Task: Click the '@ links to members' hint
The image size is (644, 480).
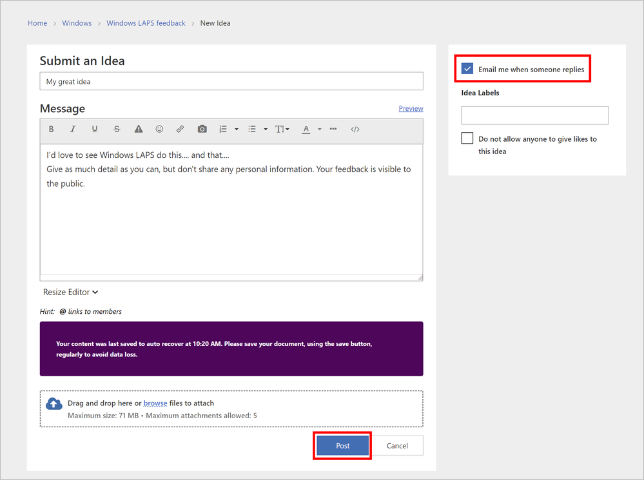Action: pyautogui.click(x=90, y=311)
